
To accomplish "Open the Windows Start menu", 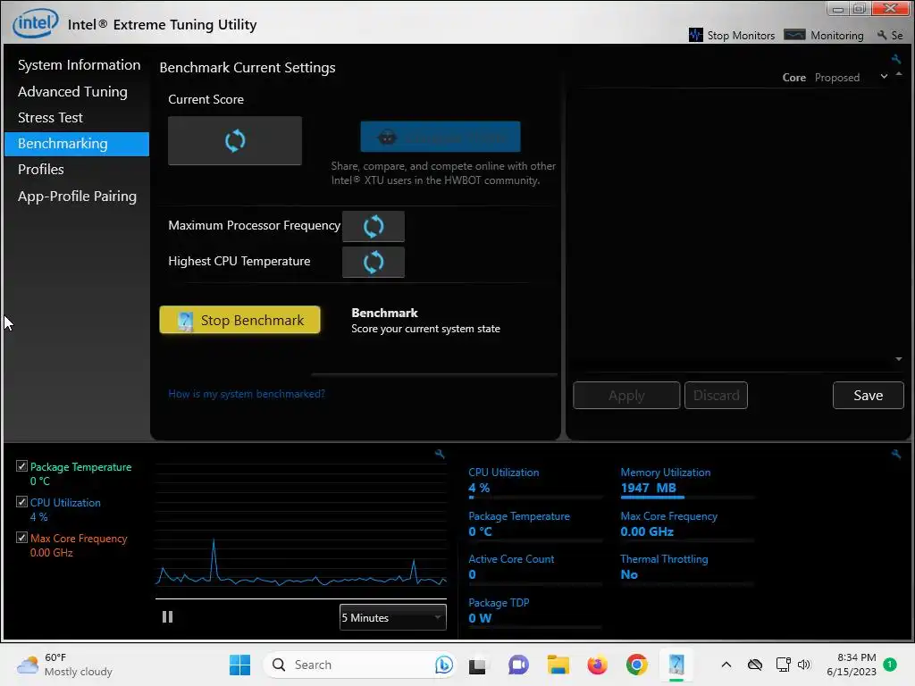I will point(239,665).
